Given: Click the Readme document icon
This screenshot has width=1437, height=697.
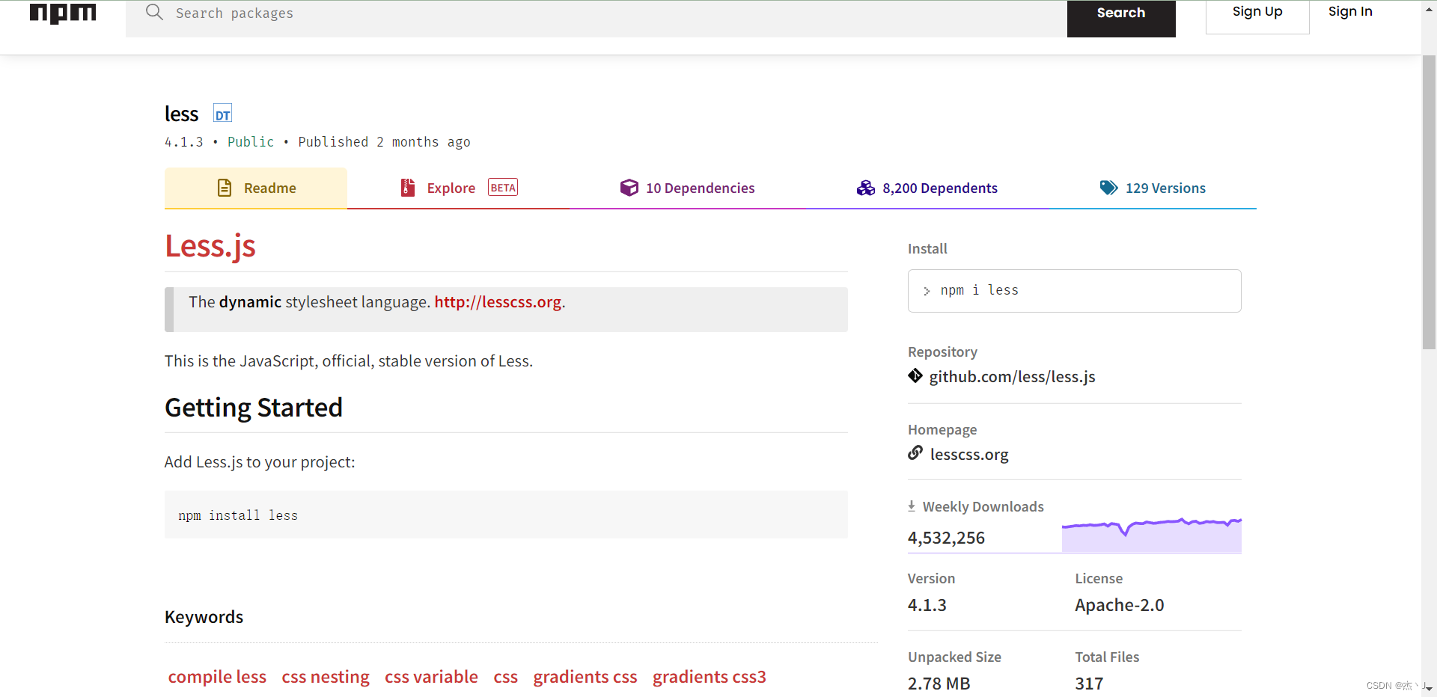Looking at the screenshot, I should tap(225, 188).
